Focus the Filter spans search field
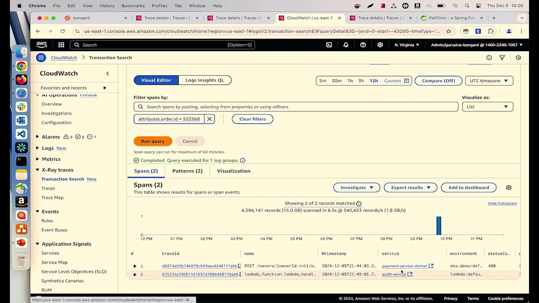 click(296, 107)
